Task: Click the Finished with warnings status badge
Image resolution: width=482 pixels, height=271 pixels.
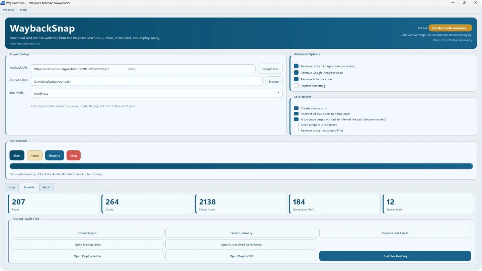Action: pos(450,28)
